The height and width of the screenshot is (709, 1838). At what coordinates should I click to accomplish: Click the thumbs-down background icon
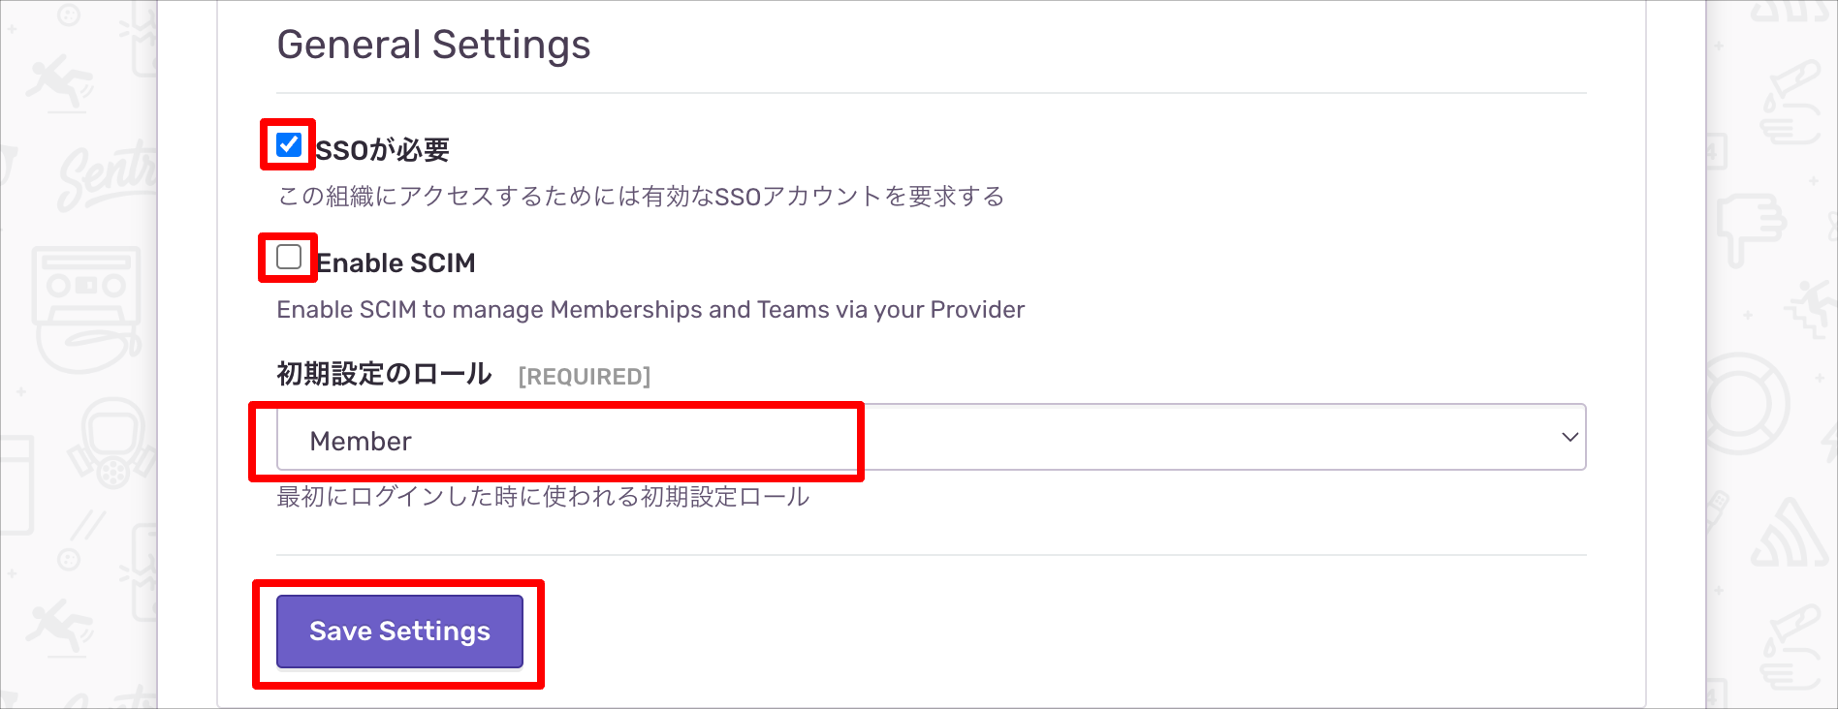coord(1752,230)
